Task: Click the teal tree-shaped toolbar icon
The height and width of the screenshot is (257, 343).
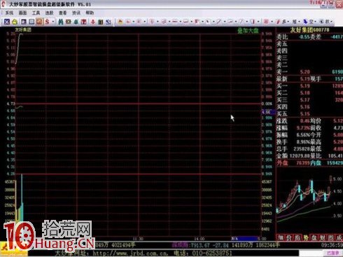Action: pyautogui.click(x=76, y=22)
